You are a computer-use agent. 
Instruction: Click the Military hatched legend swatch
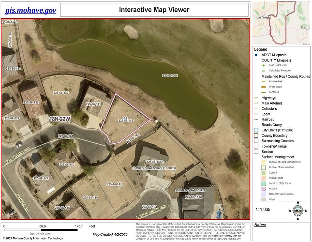click(264, 189)
